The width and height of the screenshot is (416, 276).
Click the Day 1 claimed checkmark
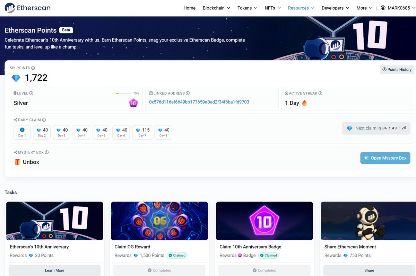[x=22, y=130]
